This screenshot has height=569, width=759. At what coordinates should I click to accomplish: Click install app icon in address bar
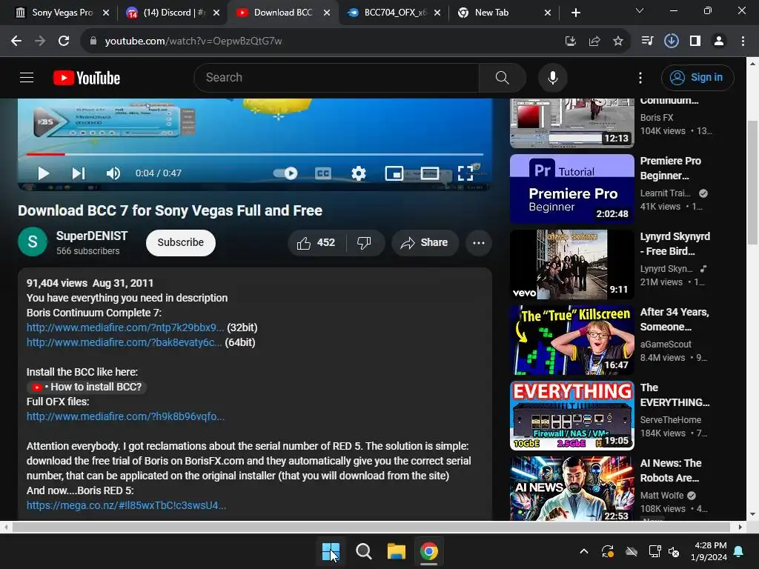571,41
